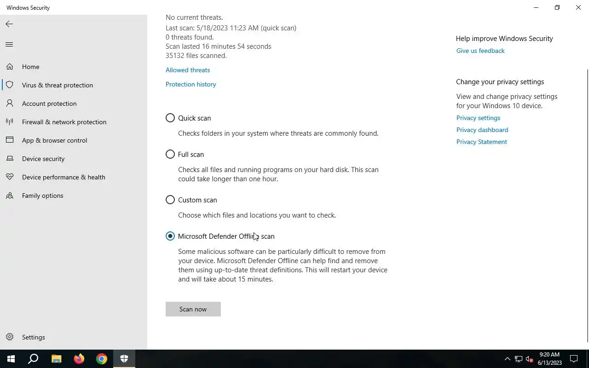The image size is (589, 368).
Task: Show hidden system tray icons
Action: (507, 359)
